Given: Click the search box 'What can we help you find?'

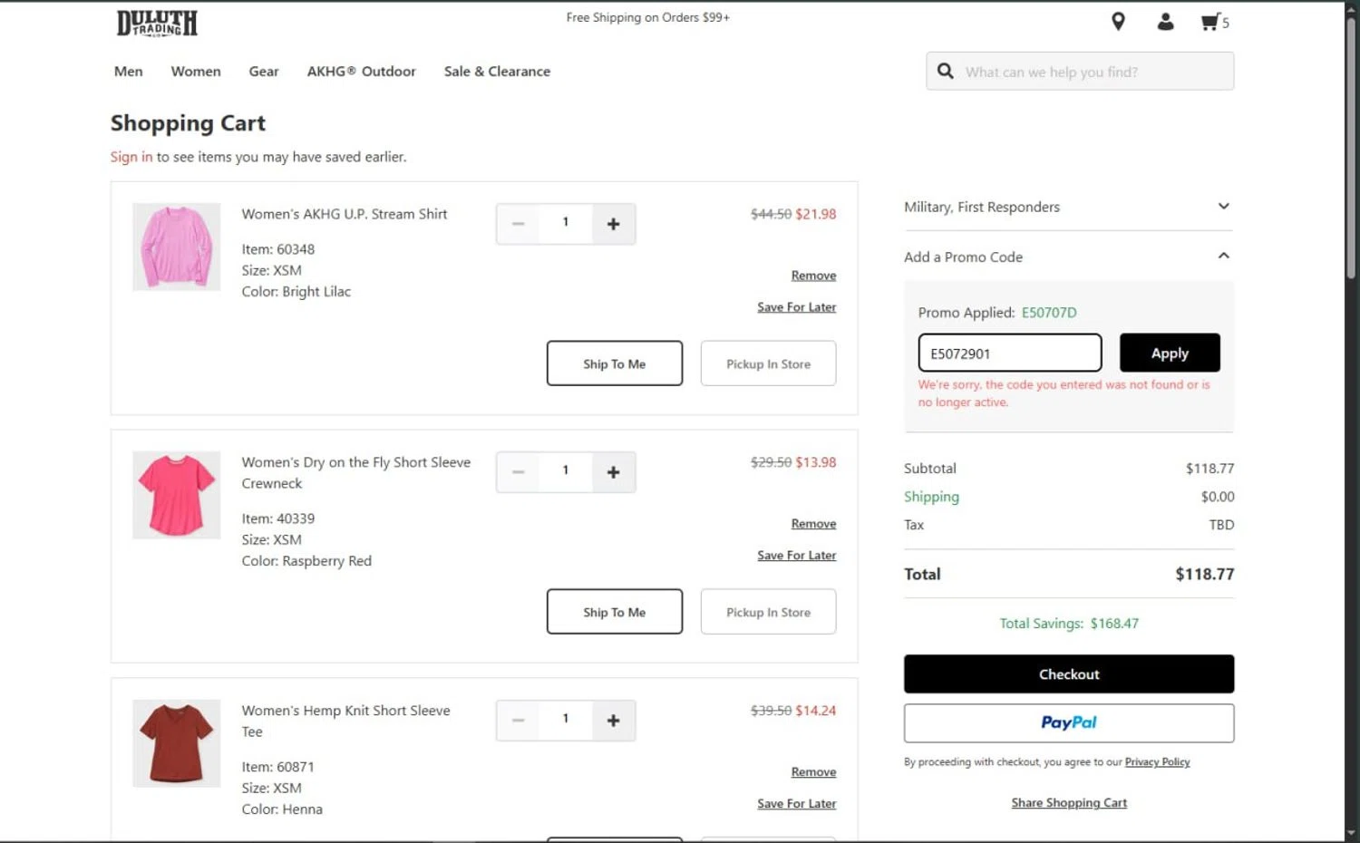Looking at the screenshot, I should (1080, 71).
